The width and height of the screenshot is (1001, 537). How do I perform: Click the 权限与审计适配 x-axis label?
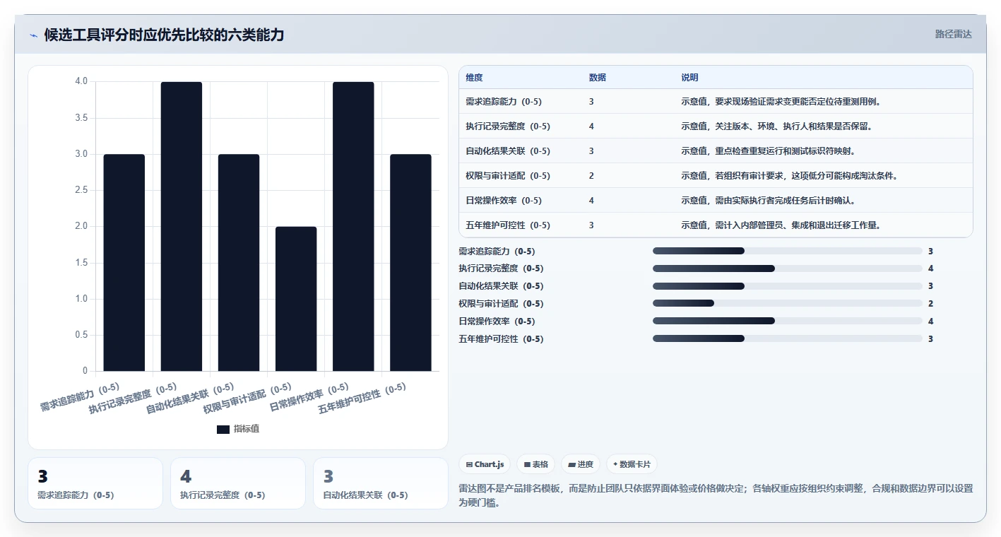tap(247, 399)
